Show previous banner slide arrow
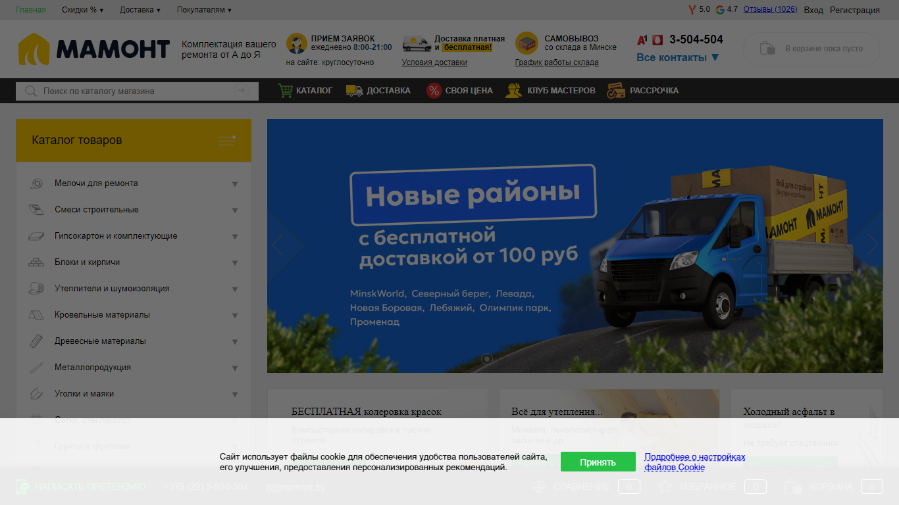Viewport: 899px width, 505px height. pyautogui.click(x=278, y=246)
